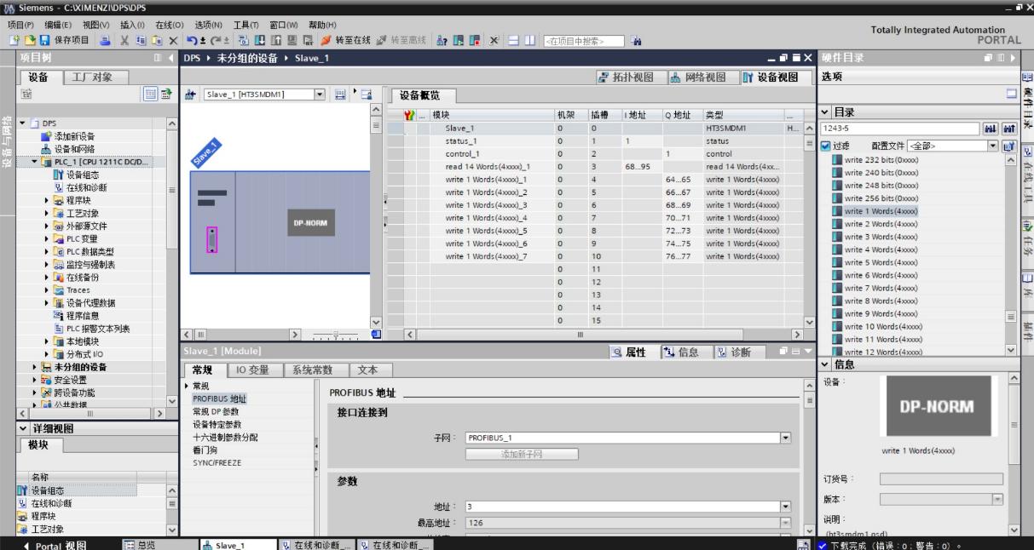
Task: Click 保存项目 save project button
Action: [x=62, y=40]
